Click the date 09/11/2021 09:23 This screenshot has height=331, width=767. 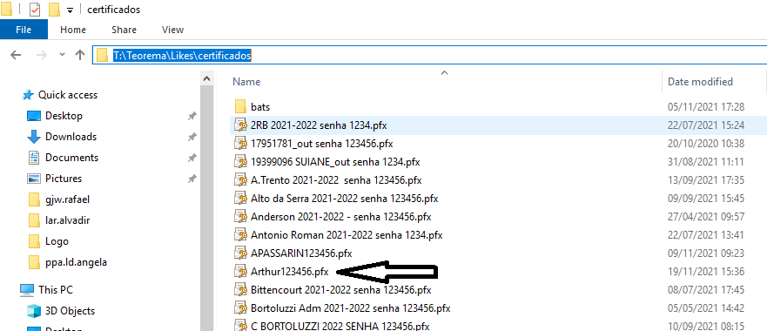pos(706,253)
